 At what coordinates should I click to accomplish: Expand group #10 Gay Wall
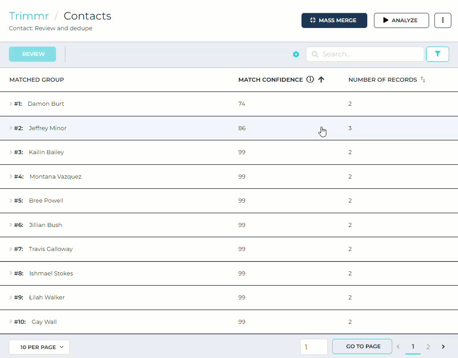[x=11, y=322]
